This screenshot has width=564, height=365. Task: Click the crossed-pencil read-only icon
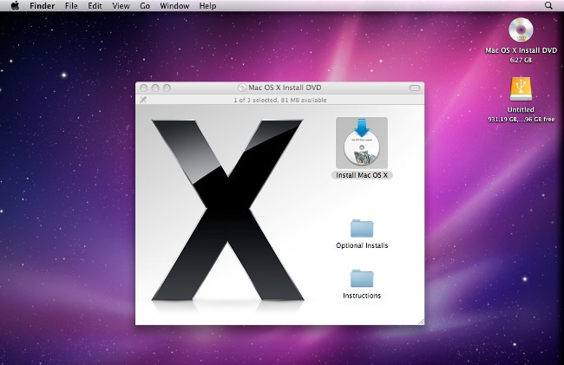(x=143, y=100)
